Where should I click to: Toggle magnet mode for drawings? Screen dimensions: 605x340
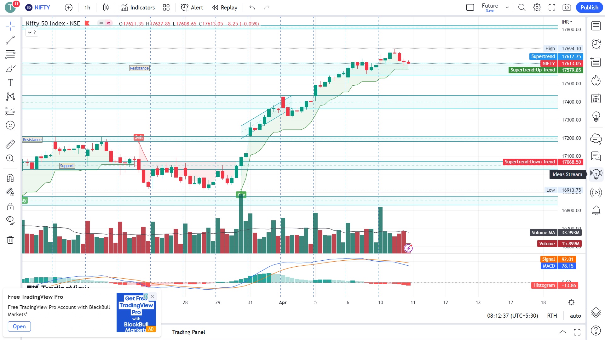pyautogui.click(x=10, y=178)
